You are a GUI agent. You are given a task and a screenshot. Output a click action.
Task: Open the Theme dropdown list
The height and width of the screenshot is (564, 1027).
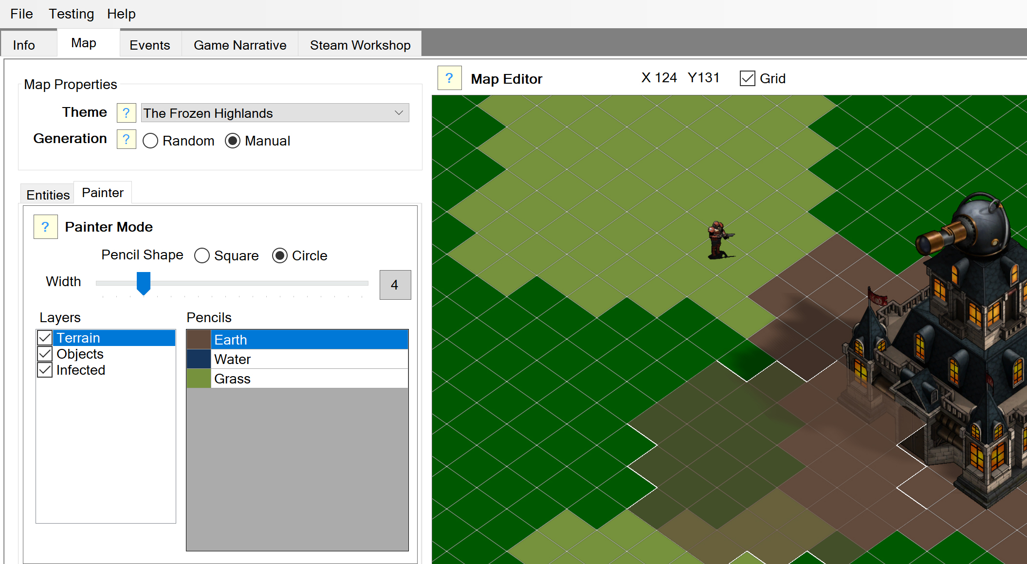click(275, 113)
